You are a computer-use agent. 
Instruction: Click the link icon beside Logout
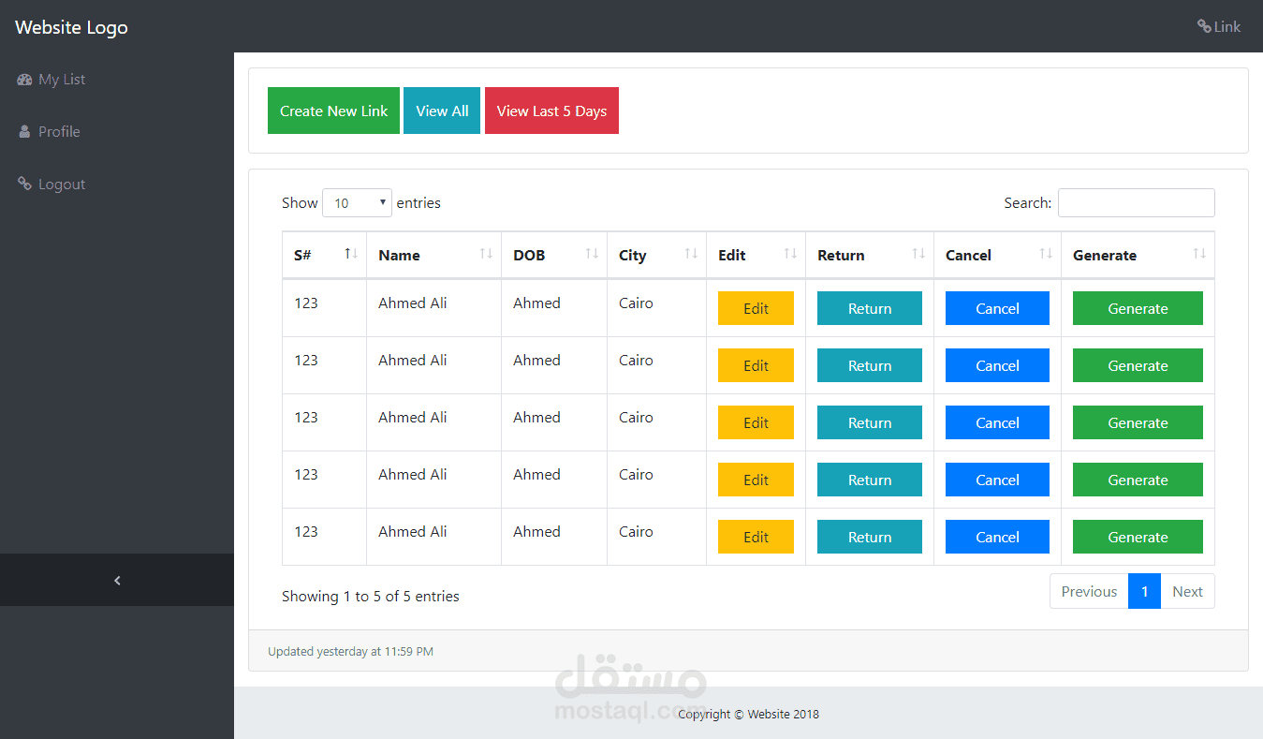coord(23,184)
